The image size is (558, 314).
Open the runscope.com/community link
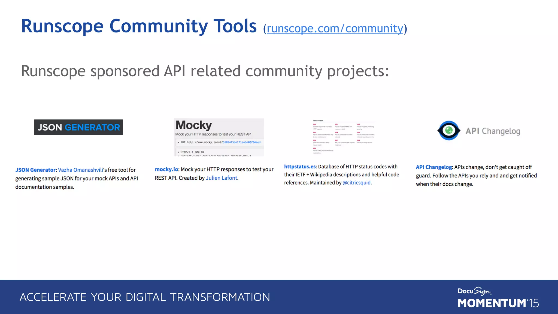(x=335, y=29)
